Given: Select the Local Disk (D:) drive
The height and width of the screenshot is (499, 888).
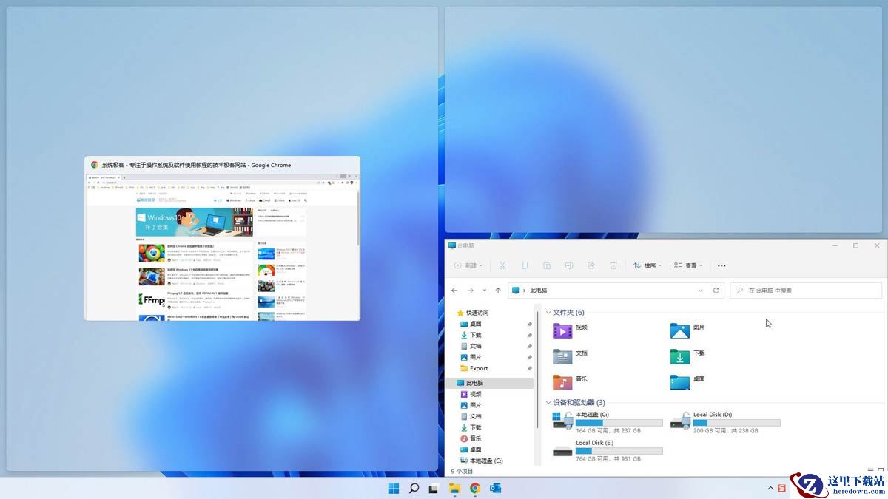Looking at the screenshot, I should [x=725, y=422].
